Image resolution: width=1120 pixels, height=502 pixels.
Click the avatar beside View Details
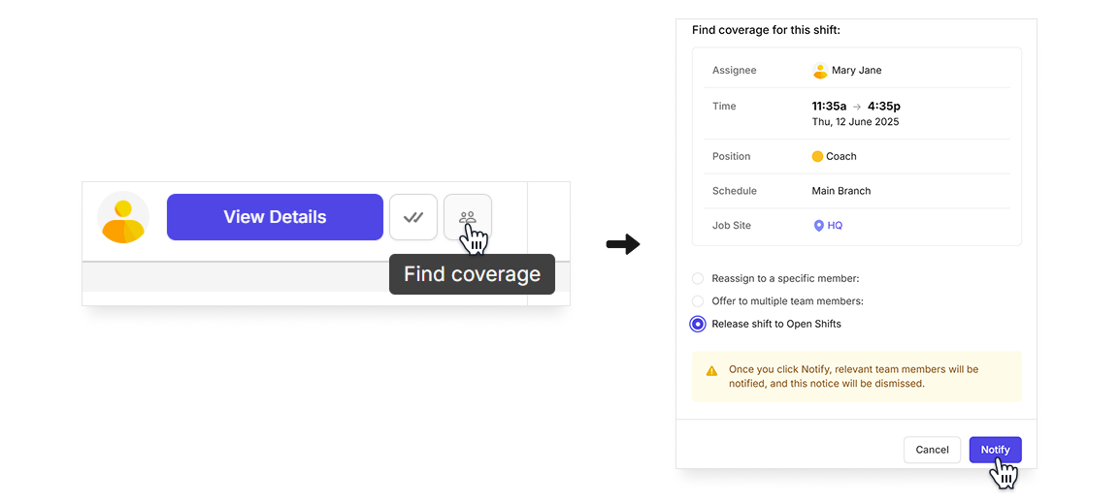tap(123, 217)
